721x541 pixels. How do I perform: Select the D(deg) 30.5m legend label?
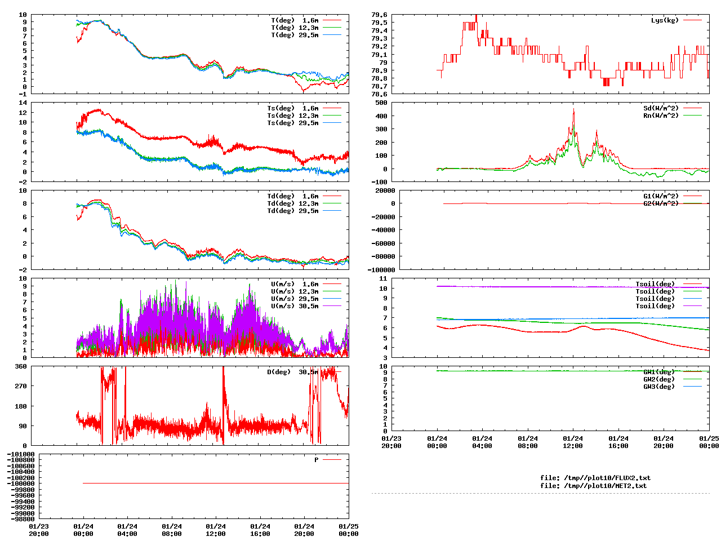point(292,372)
